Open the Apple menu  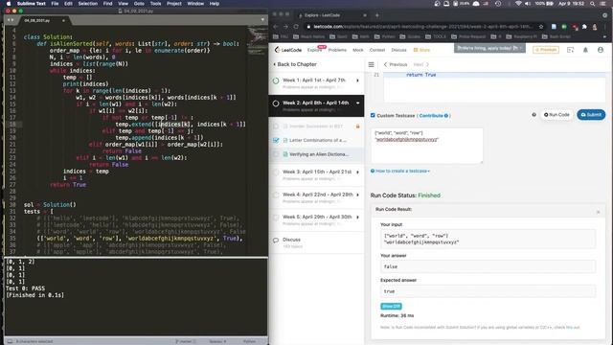(x=9, y=4)
